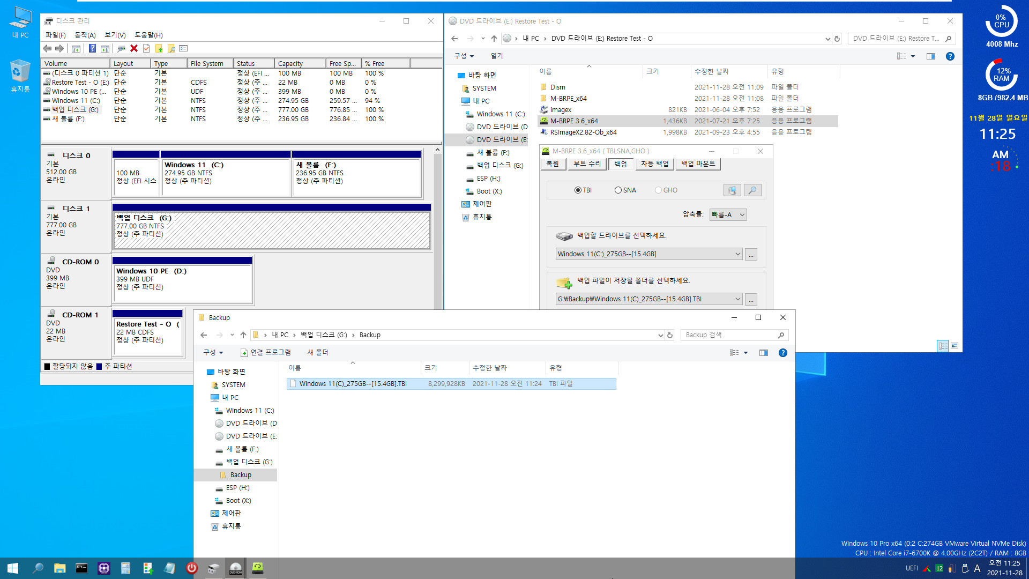Click green M-BRPE icon on taskbar
1029x579 pixels.
258,568
